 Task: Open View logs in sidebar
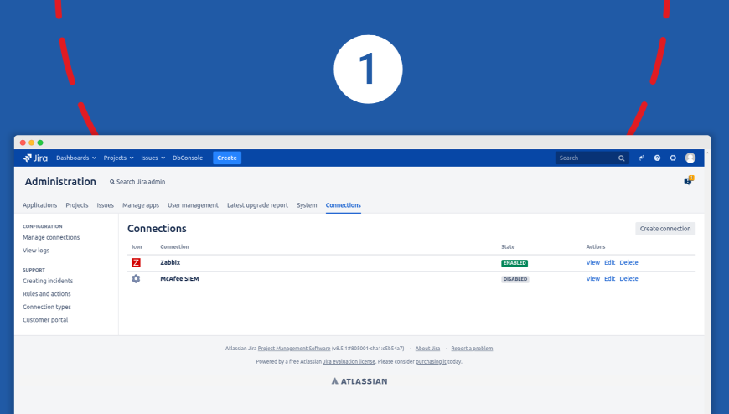tap(36, 251)
